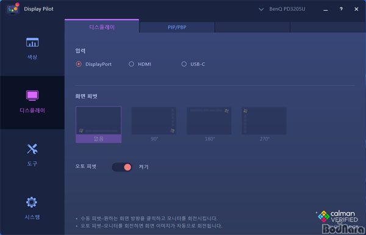This screenshot has width=366, height=235.
Task: Click the Display Pilot app logo
Action: click(x=13, y=9)
